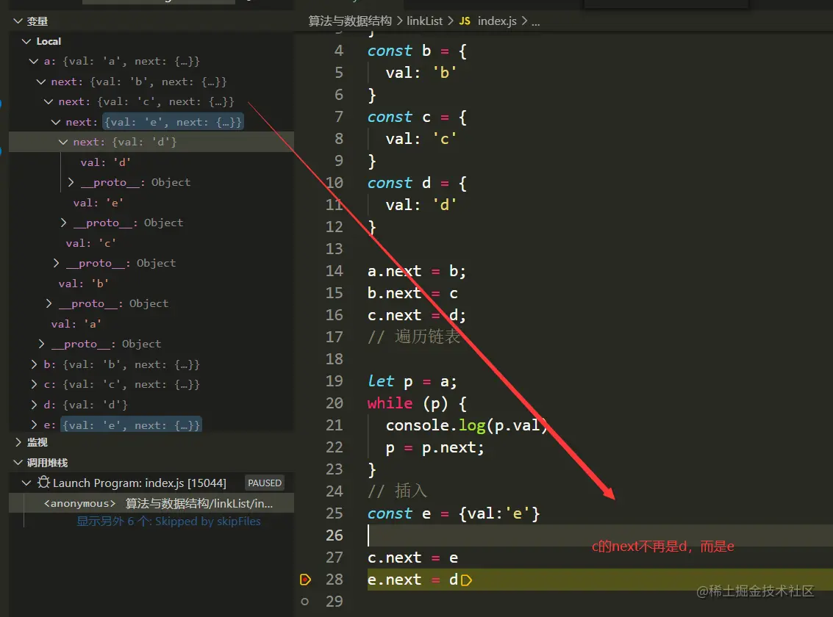Collapse the next node with val 'e'
The height and width of the screenshot is (617, 833).
tap(56, 122)
